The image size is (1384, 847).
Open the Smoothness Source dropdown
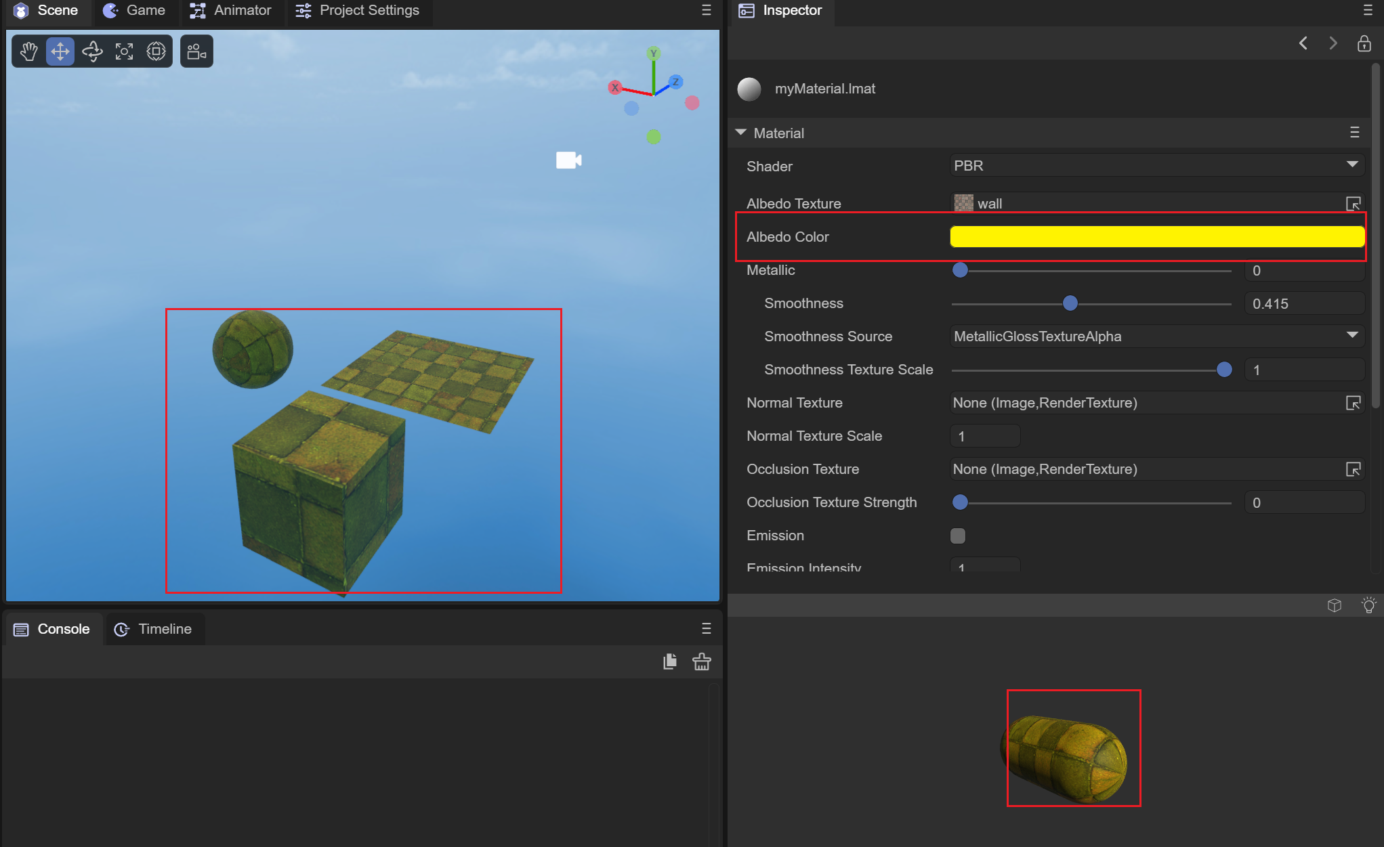tap(1156, 336)
